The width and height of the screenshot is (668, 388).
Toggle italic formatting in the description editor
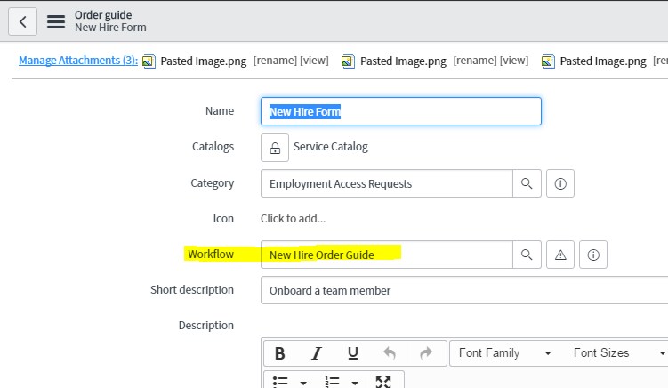316,353
